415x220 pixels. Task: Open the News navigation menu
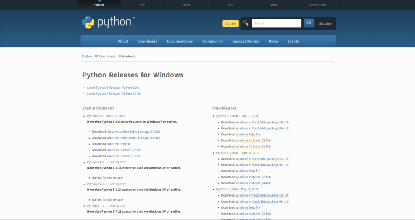point(273,41)
